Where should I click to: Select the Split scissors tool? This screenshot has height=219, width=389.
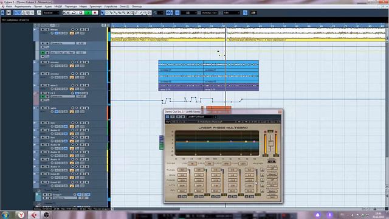(111, 13)
